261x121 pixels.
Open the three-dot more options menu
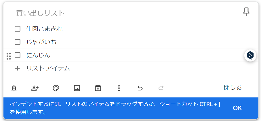tap(119, 88)
